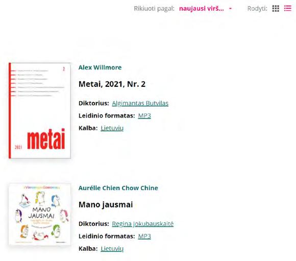Switch to grid view icon
The image size is (296, 261).
pyautogui.click(x=276, y=8)
